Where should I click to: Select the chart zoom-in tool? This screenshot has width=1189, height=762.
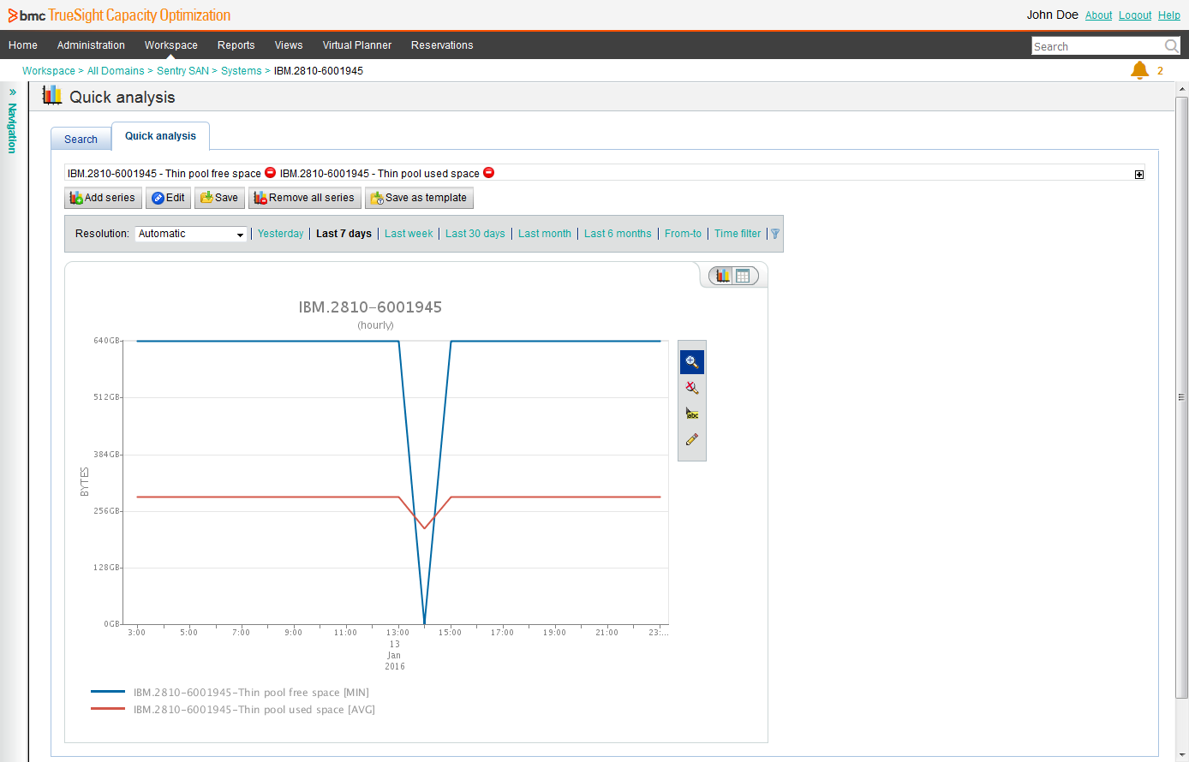coord(692,362)
